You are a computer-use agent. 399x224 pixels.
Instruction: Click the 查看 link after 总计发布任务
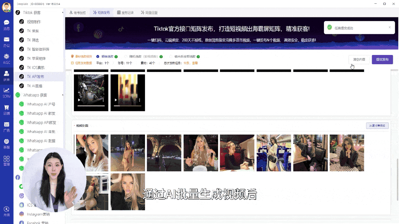[x=195, y=63]
